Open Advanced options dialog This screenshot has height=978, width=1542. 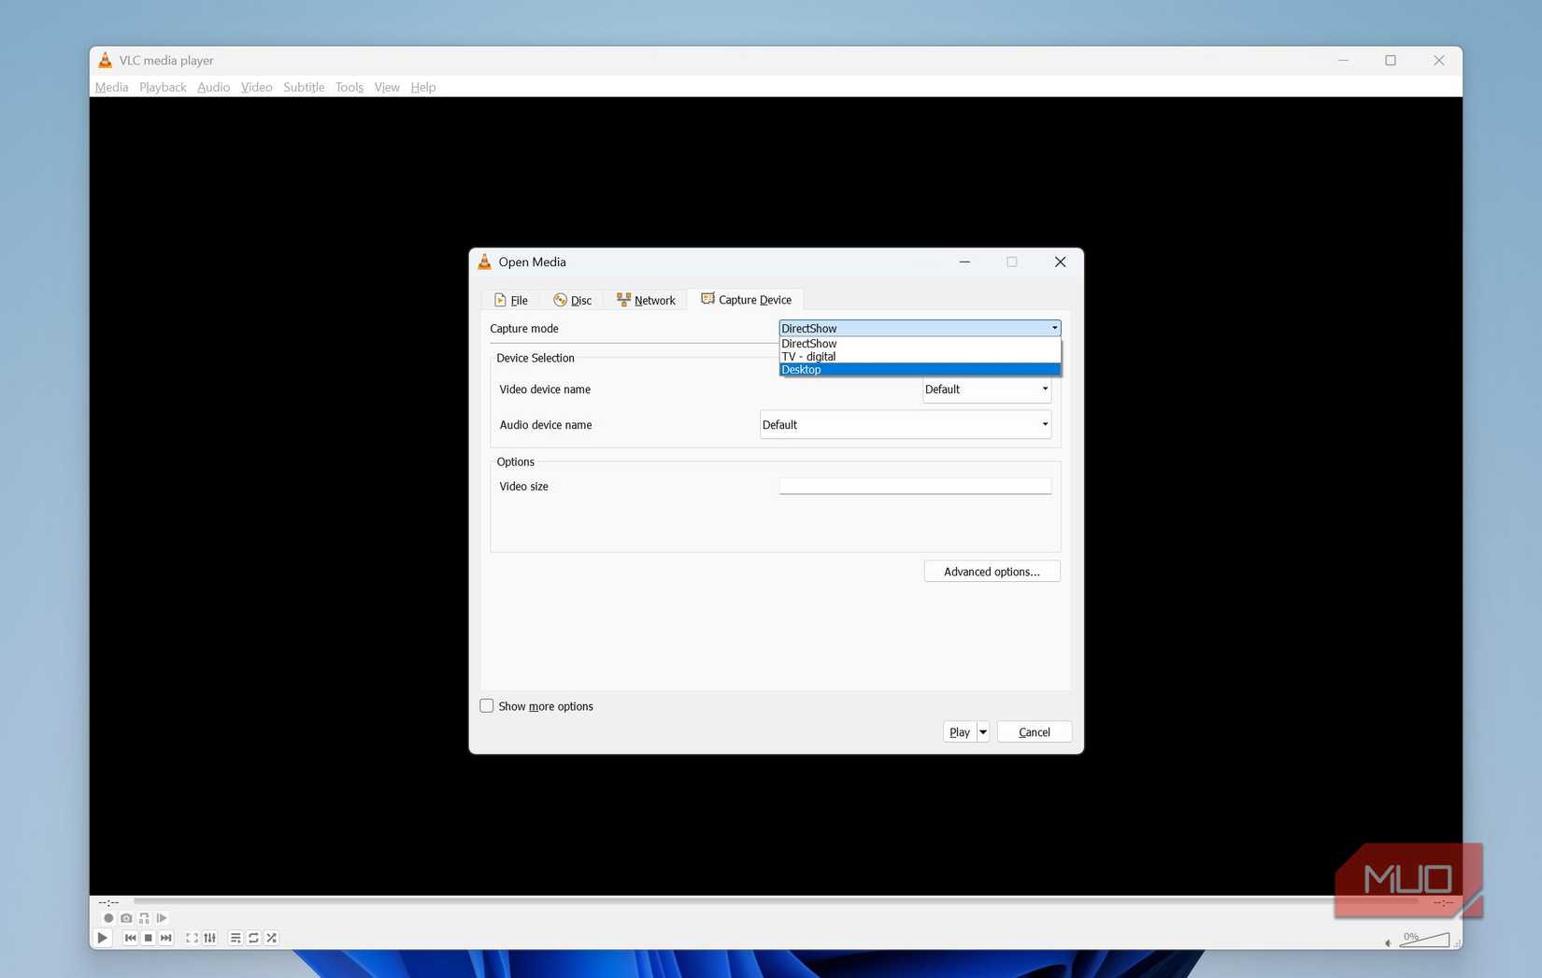click(992, 572)
